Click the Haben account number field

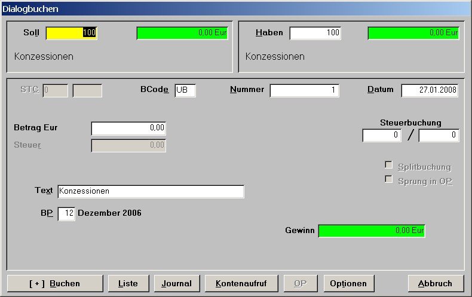[315, 33]
